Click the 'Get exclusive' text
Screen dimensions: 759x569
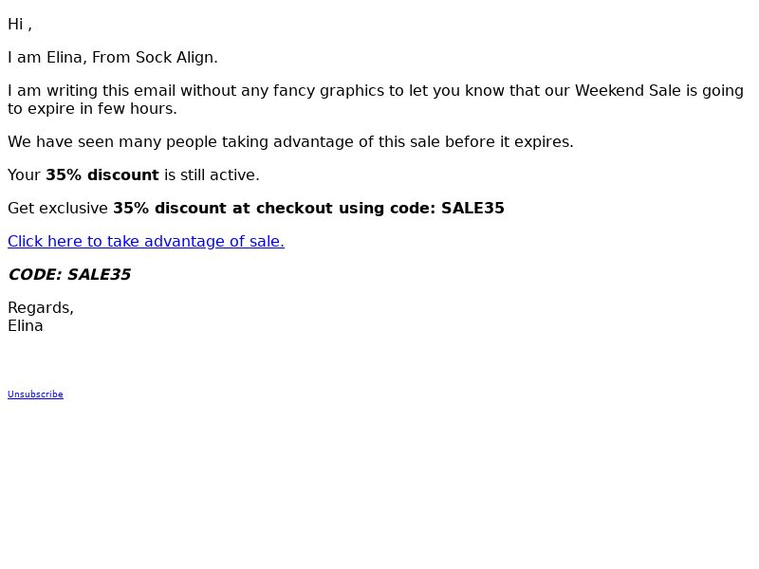[58, 208]
